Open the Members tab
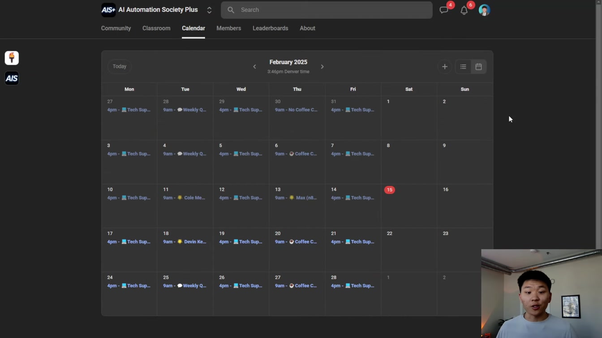Viewport: 602px width, 338px height. (229, 28)
